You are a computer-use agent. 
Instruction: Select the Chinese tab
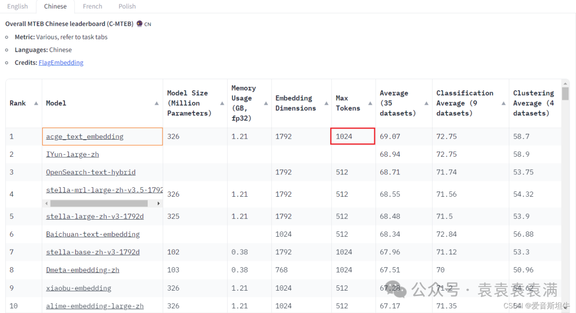[x=55, y=6]
